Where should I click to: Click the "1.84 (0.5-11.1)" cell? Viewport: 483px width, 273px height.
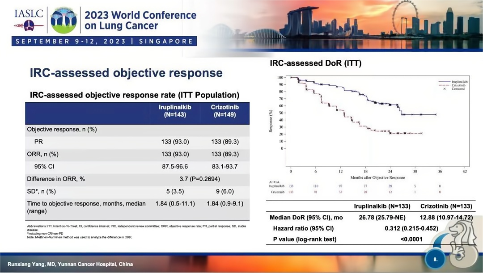175,203
